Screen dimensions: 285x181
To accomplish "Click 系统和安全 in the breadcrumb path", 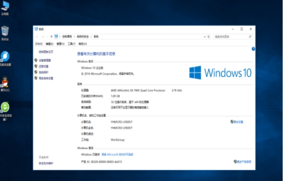I will coord(83,37).
